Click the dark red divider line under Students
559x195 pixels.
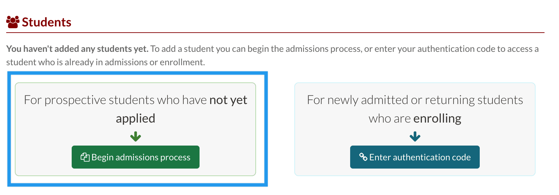[275, 33]
